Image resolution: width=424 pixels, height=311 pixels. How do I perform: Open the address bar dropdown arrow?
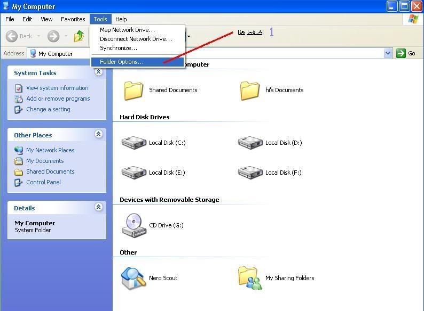(x=388, y=53)
